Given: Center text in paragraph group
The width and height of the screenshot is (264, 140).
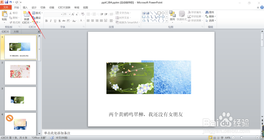Looking at the screenshot, I should (x=92, y=21).
